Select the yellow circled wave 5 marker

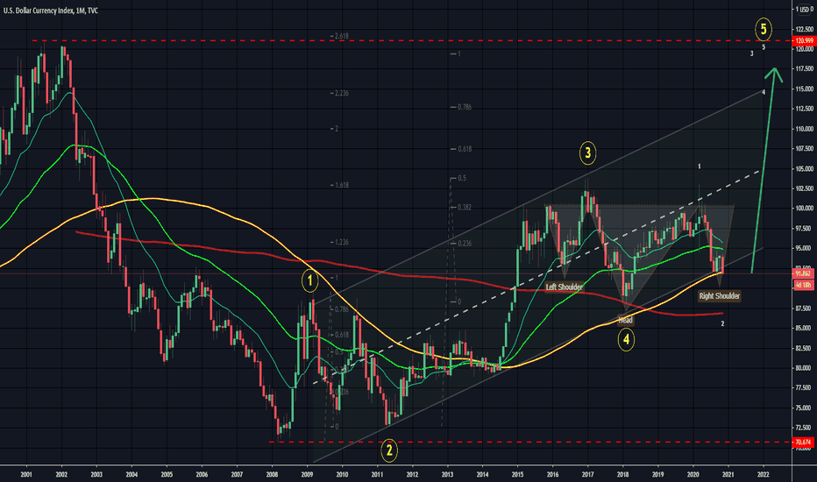(764, 29)
